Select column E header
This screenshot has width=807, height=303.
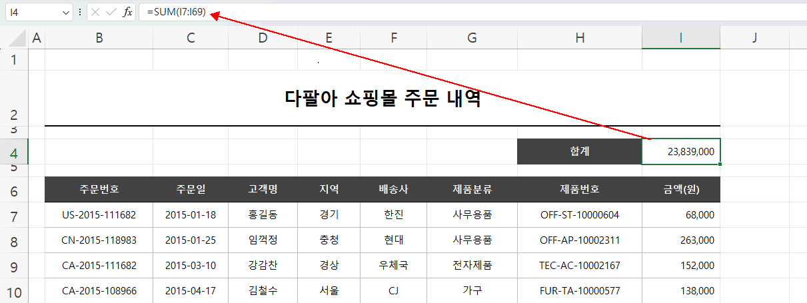coord(329,39)
